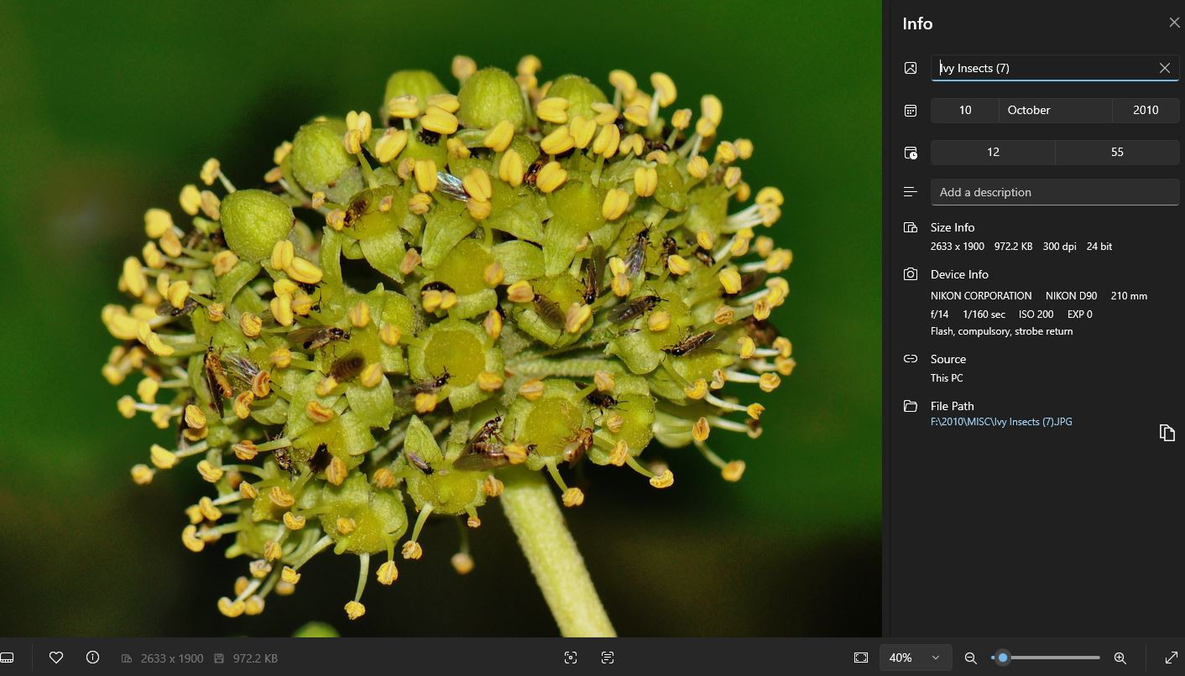Toggle the file info icon in bottom bar

93,658
